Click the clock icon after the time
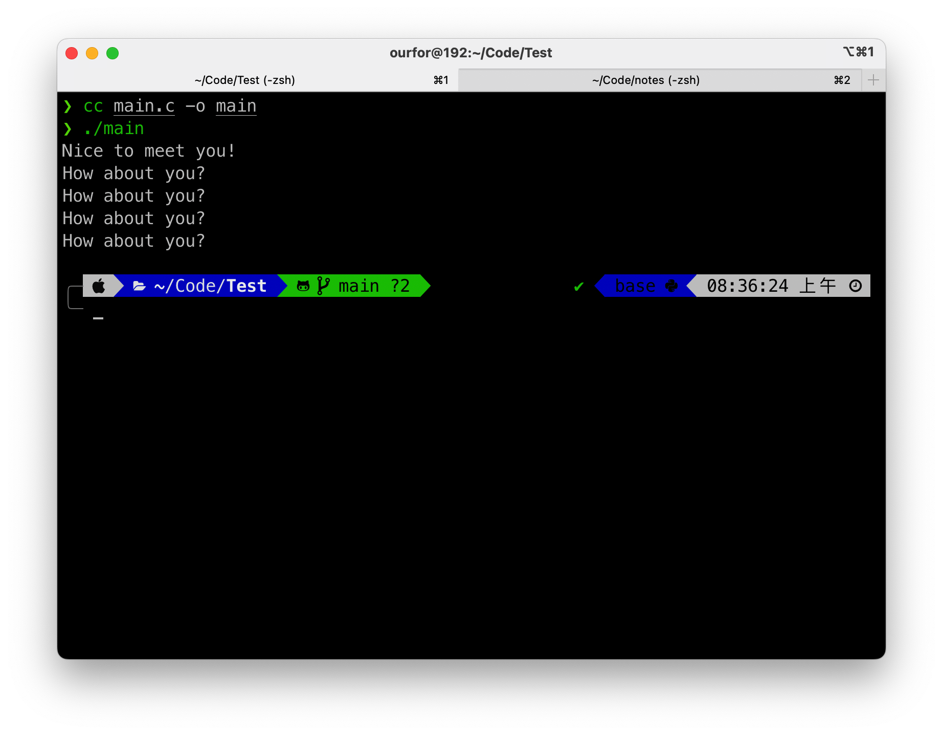The image size is (943, 735). pos(855,286)
